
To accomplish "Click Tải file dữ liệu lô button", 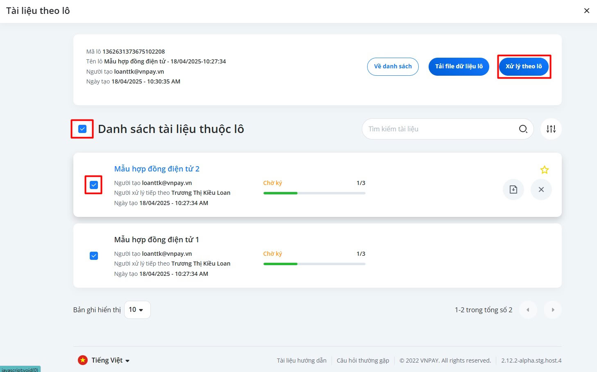I will click(459, 66).
